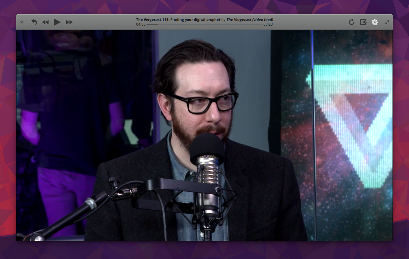Click the total duration 59:23
409x259 pixels.
268,24
